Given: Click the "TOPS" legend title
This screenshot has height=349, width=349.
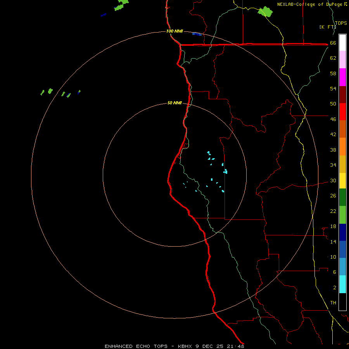Looking at the screenshot, I should tap(341, 23).
